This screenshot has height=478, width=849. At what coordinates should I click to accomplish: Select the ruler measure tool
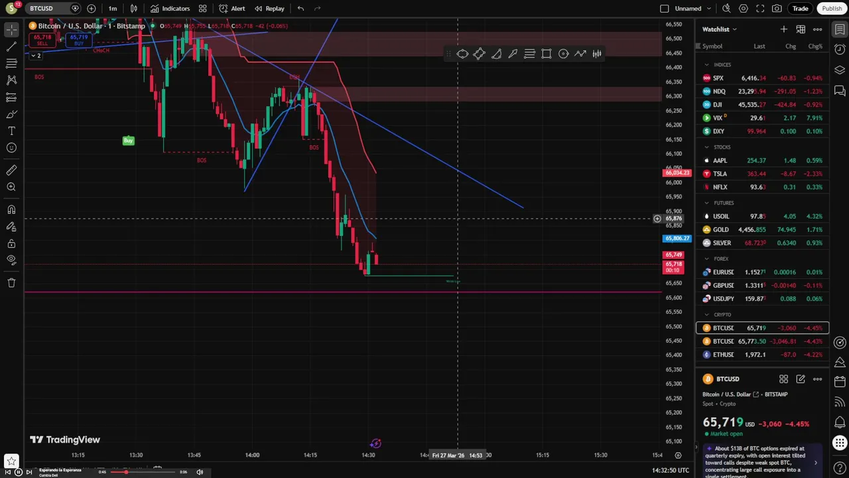(x=11, y=171)
